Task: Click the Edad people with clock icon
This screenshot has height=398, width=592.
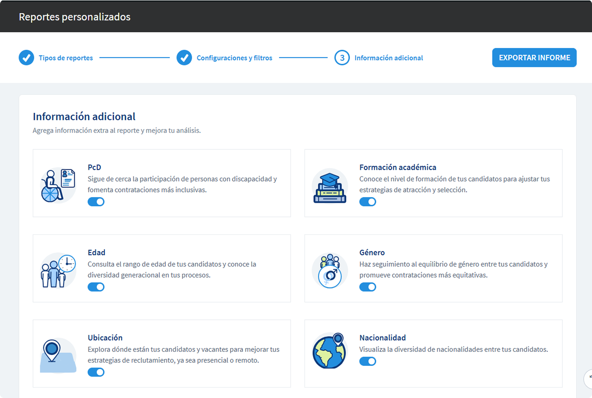Action: point(58,271)
